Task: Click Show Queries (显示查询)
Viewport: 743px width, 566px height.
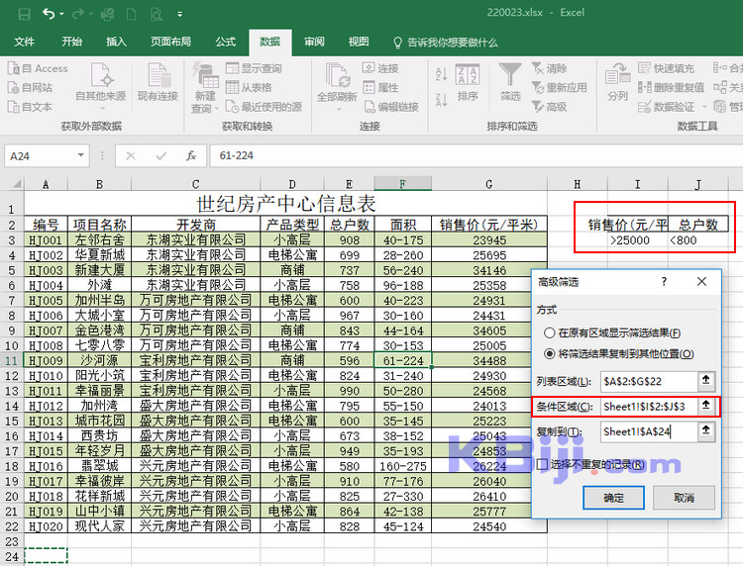Action: [254, 68]
